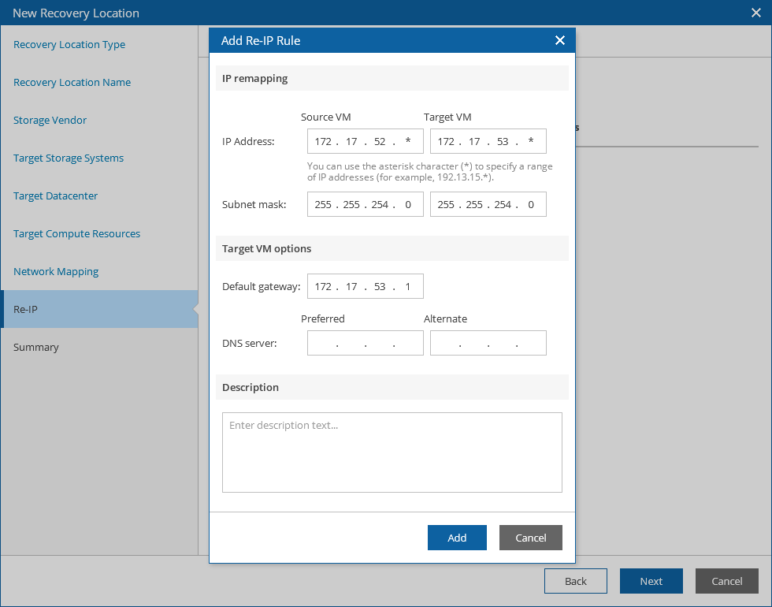Click the Preferred DNS server field
Viewport: 772px width, 607px height.
click(x=366, y=343)
